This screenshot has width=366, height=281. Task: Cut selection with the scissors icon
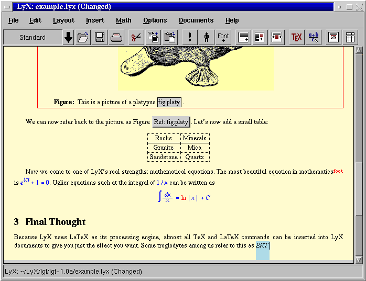point(136,37)
